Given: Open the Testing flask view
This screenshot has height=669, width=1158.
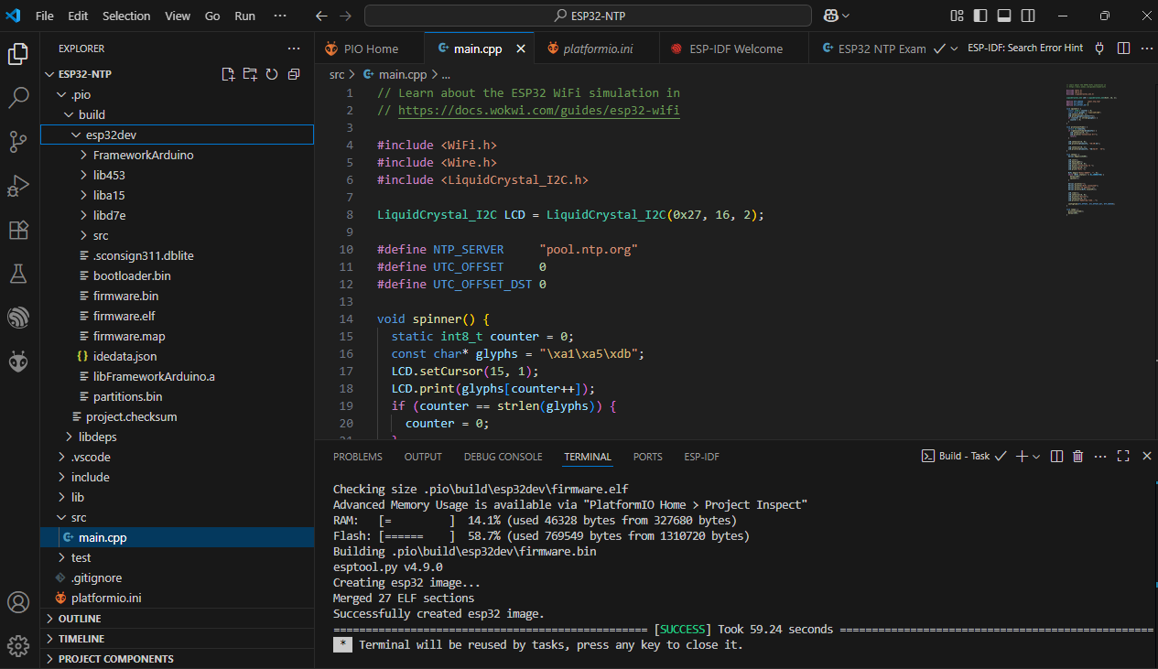Looking at the screenshot, I should point(18,274).
